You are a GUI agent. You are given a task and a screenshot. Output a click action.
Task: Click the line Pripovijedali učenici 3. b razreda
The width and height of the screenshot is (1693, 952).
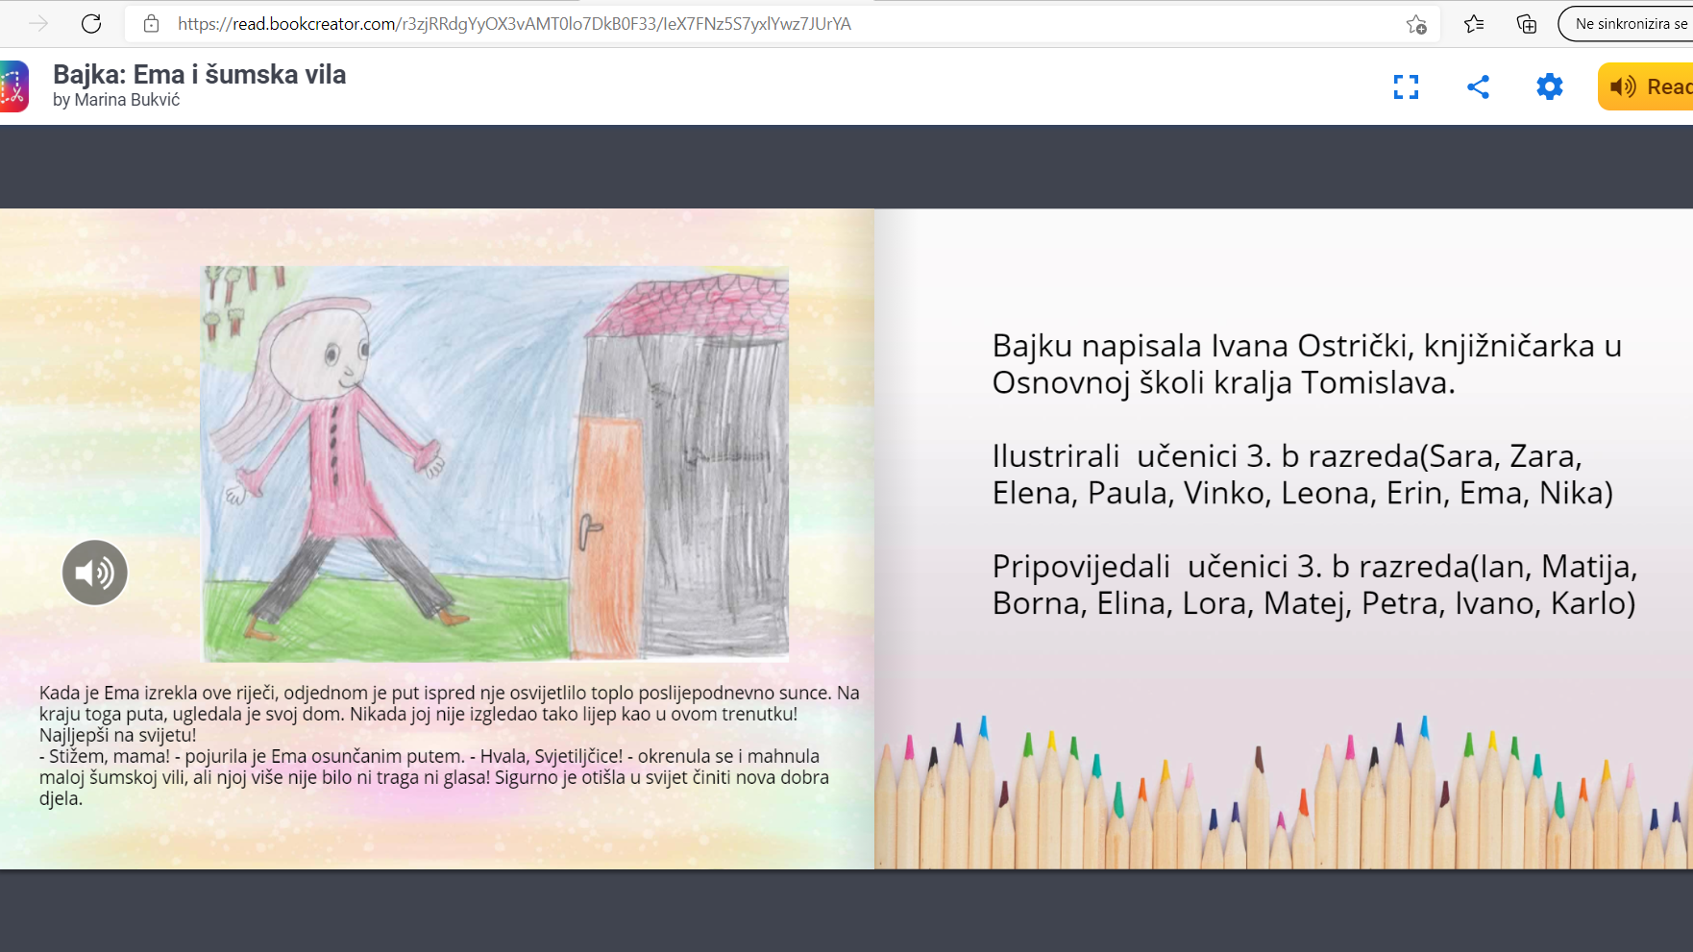click(1315, 567)
